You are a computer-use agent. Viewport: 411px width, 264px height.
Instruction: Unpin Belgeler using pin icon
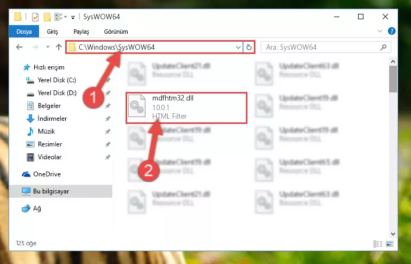pyautogui.click(x=108, y=106)
